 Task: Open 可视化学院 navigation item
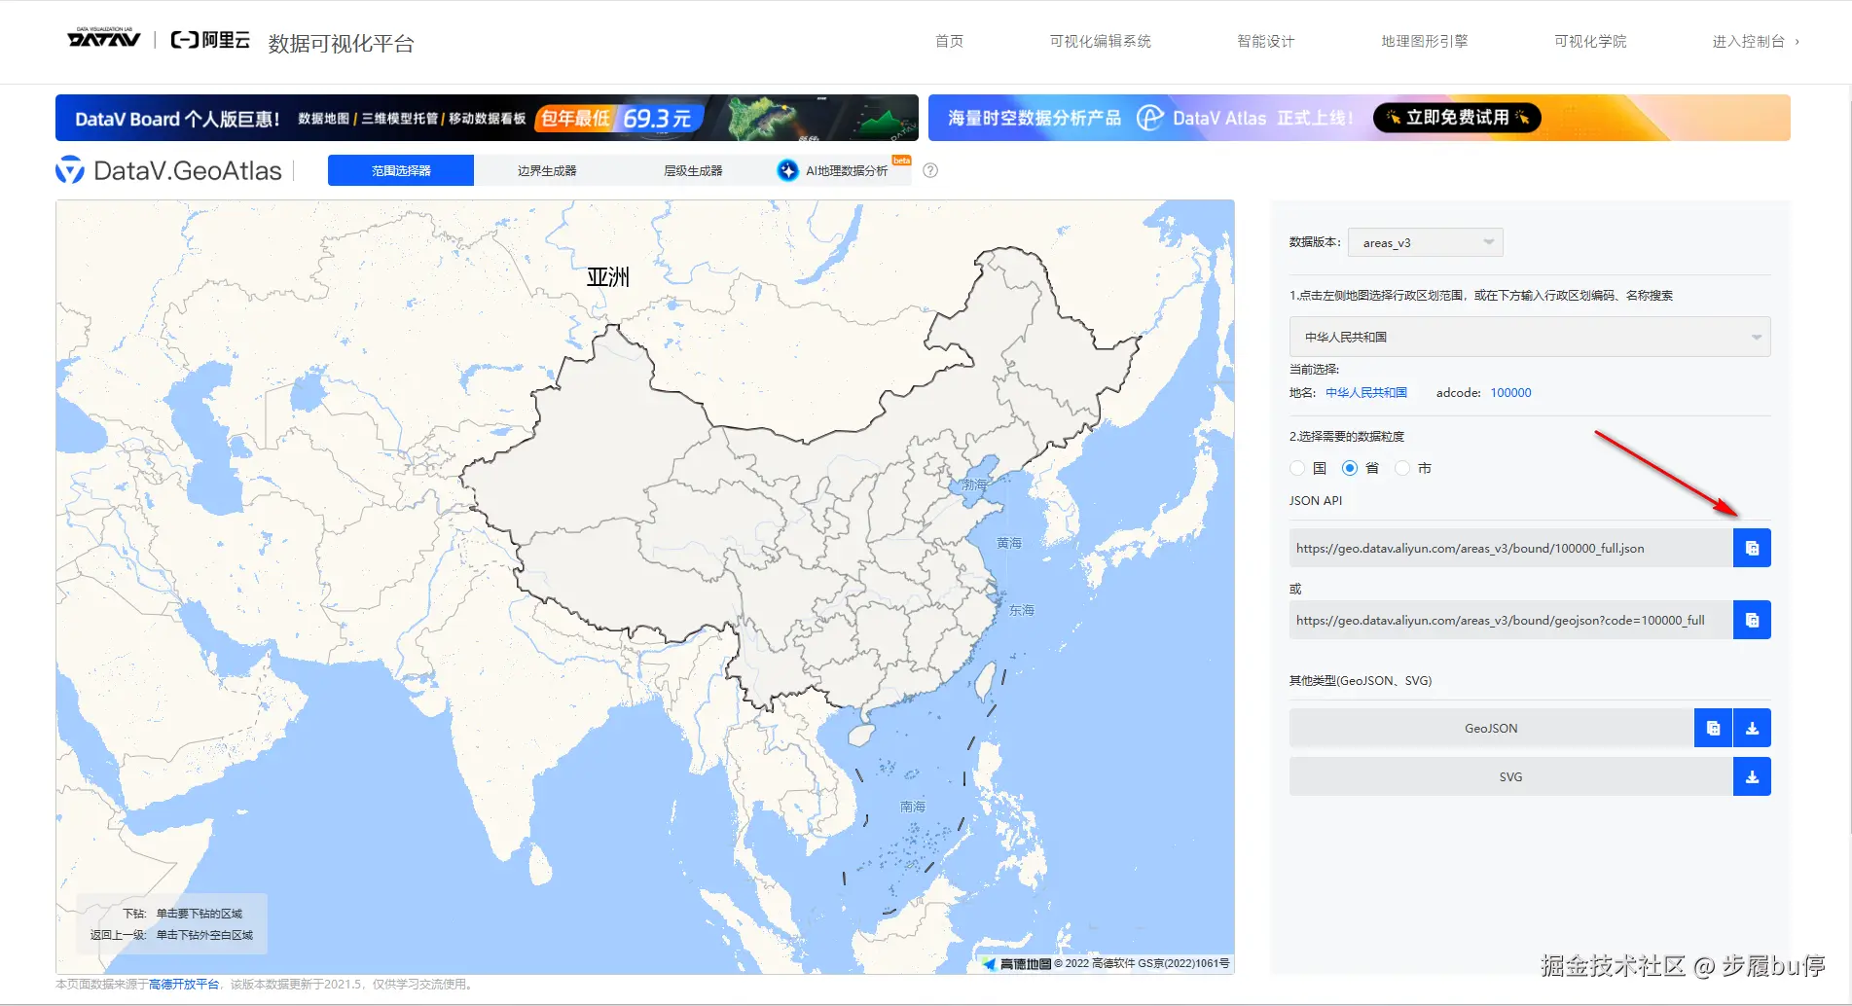tap(1590, 41)
